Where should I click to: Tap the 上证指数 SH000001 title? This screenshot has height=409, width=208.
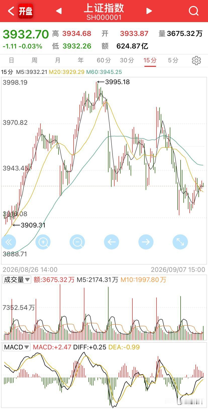[x=104, y=12]
